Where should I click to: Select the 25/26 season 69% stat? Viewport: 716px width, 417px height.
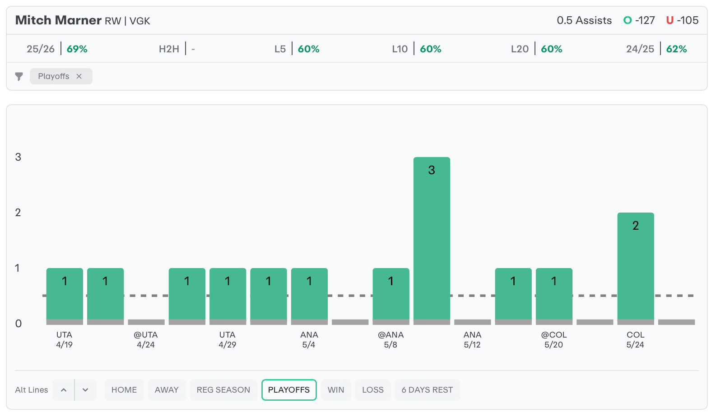click(57, 49)
